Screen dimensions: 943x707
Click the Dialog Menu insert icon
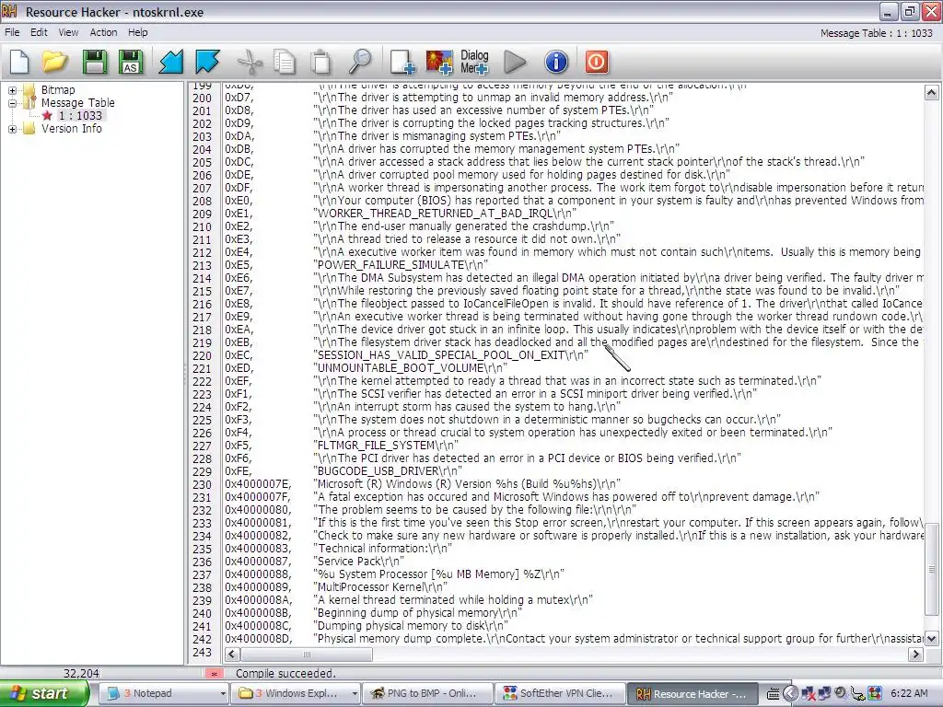[474, 62]
